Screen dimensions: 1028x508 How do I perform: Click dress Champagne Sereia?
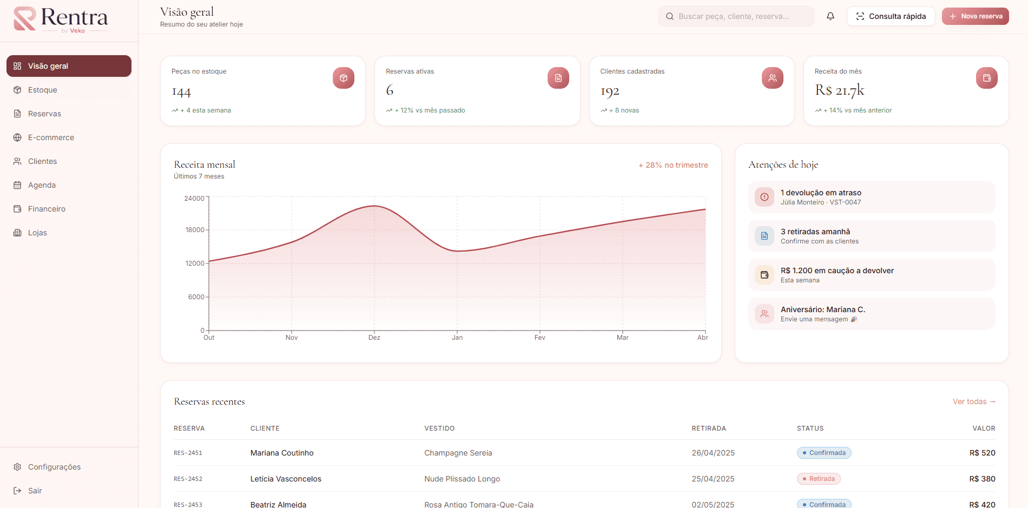(x=458, y=453)
